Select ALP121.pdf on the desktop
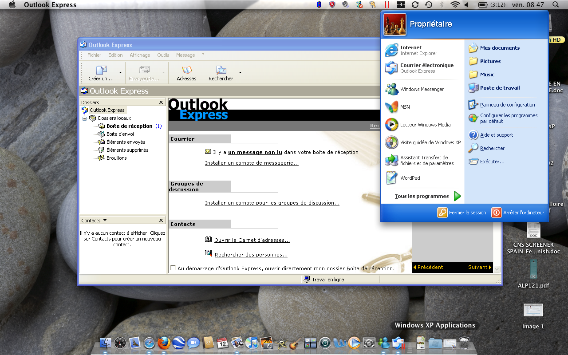This screenshot has width=568, height=355. 533,274
